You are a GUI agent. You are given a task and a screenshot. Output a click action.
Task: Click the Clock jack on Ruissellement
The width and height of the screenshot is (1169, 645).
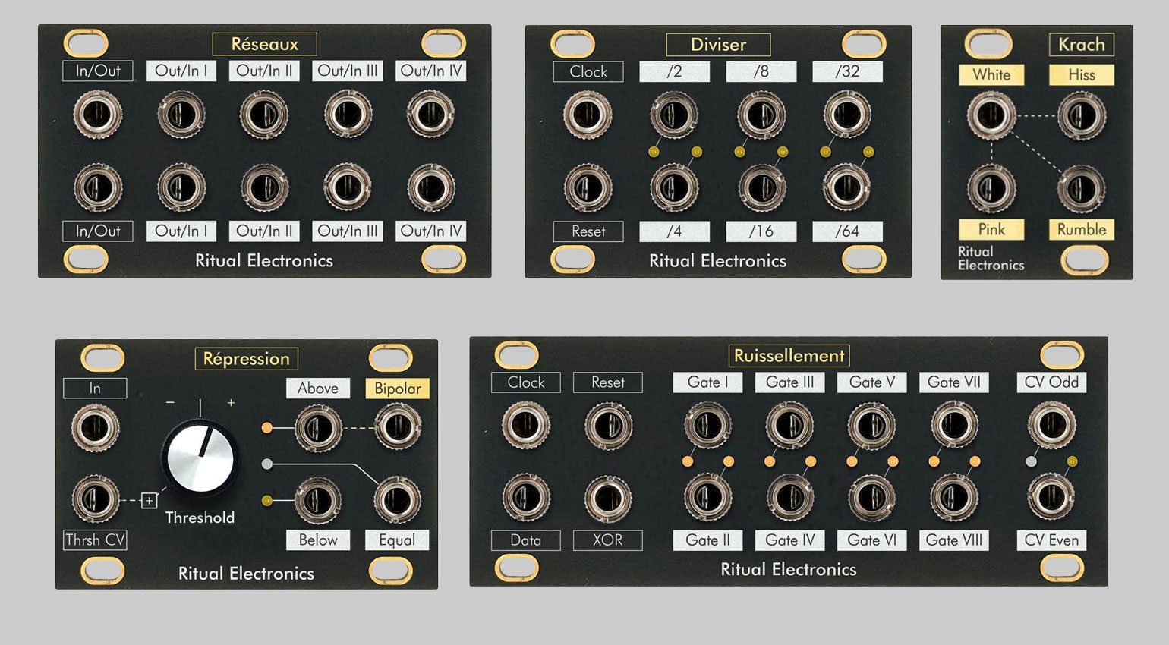[x=525, y=423]
